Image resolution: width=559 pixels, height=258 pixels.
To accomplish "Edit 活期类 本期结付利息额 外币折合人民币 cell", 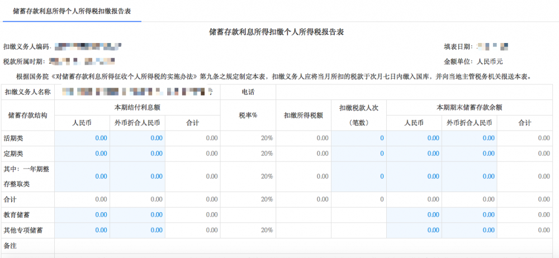I will [138, 138].
